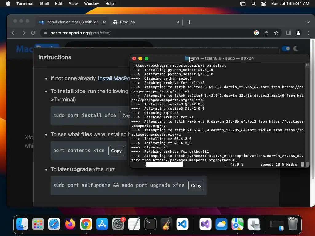Open Launchpad from the Dock
This screenshot has width=315, height=236.
click(38, 224)
